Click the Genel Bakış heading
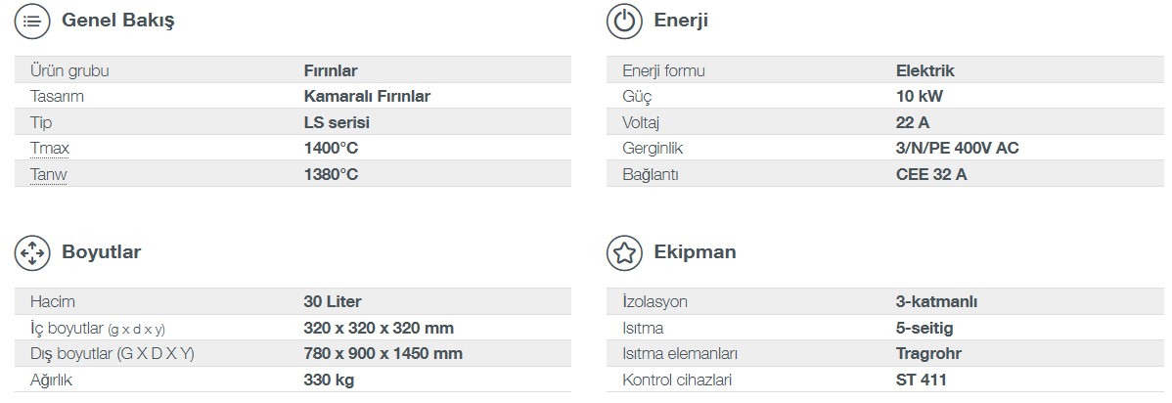This screenshot has width=1172, height=403. [x=117, y=21]
